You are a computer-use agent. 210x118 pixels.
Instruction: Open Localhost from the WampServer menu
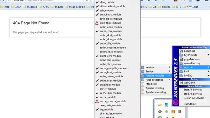(189, 51)
